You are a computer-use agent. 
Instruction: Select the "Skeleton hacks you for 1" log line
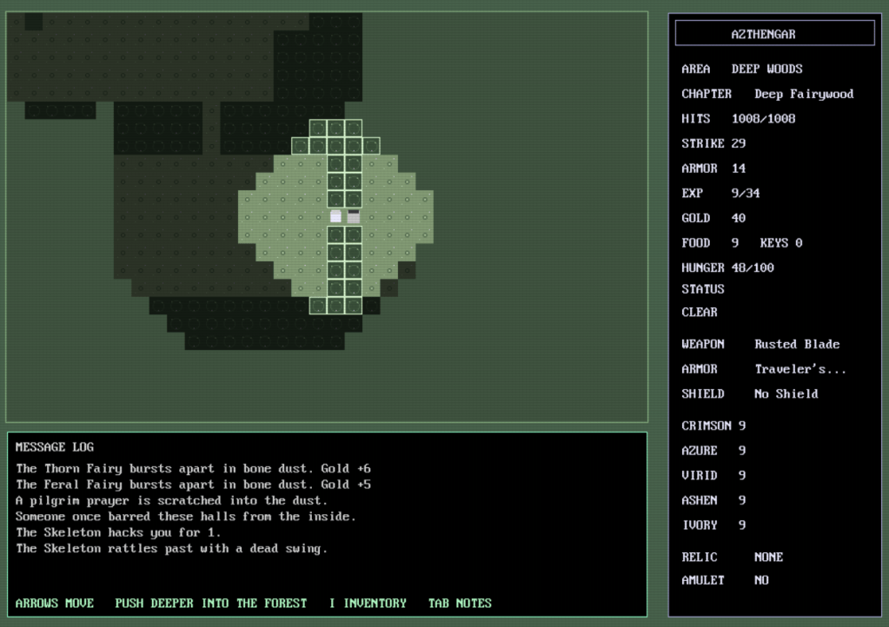(x=118, y=532)
